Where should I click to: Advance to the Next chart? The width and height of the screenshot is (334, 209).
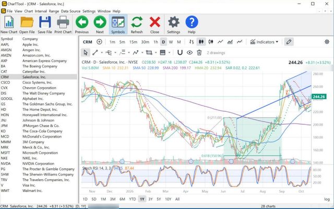pyautogui.click(x=100, y=25)
